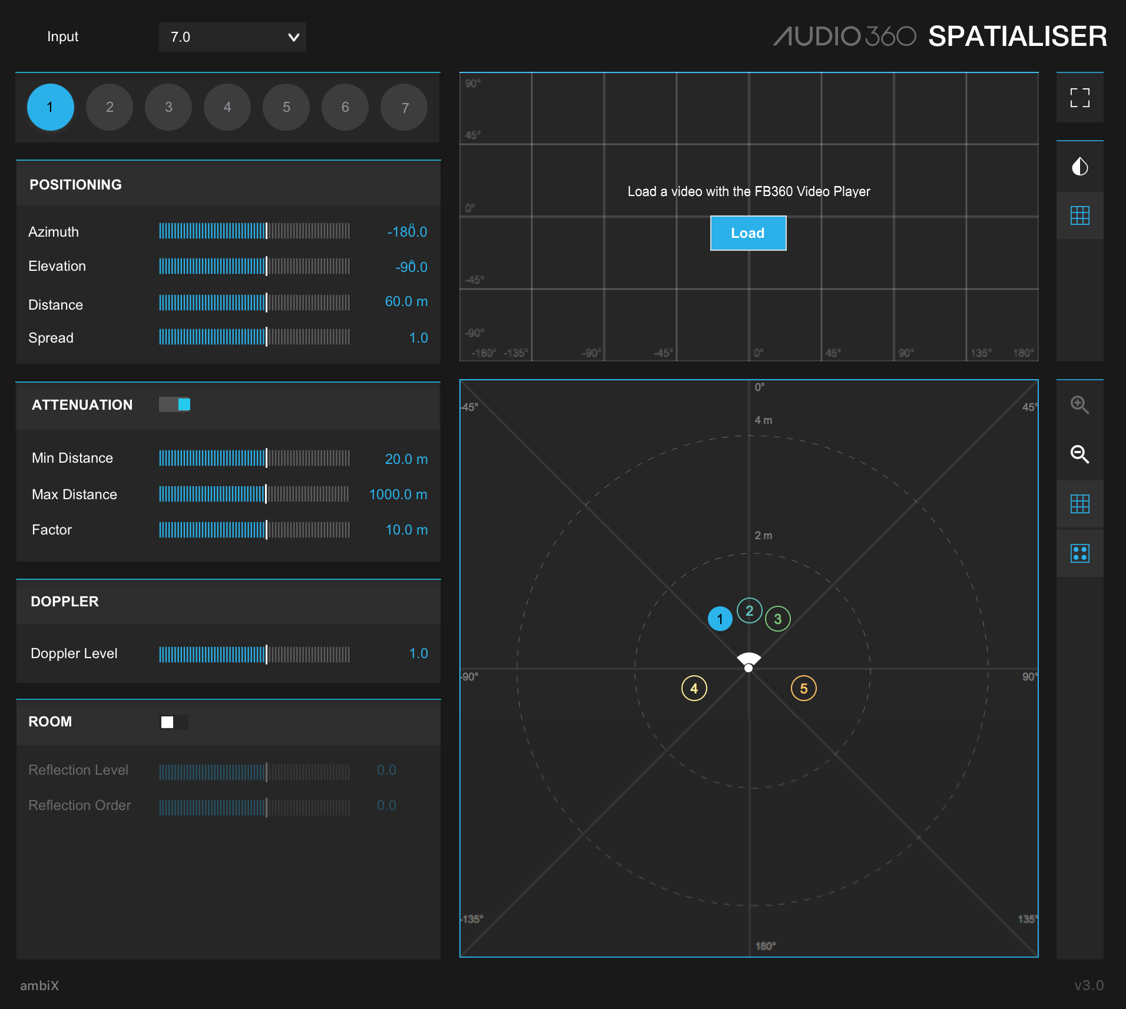Select source marker 5 in top-down view
1126x1009 pixels.
803,688
